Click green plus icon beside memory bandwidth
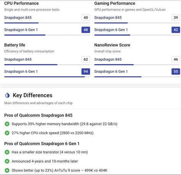Viewport: 181px width, 175px height. pos(7,124)
